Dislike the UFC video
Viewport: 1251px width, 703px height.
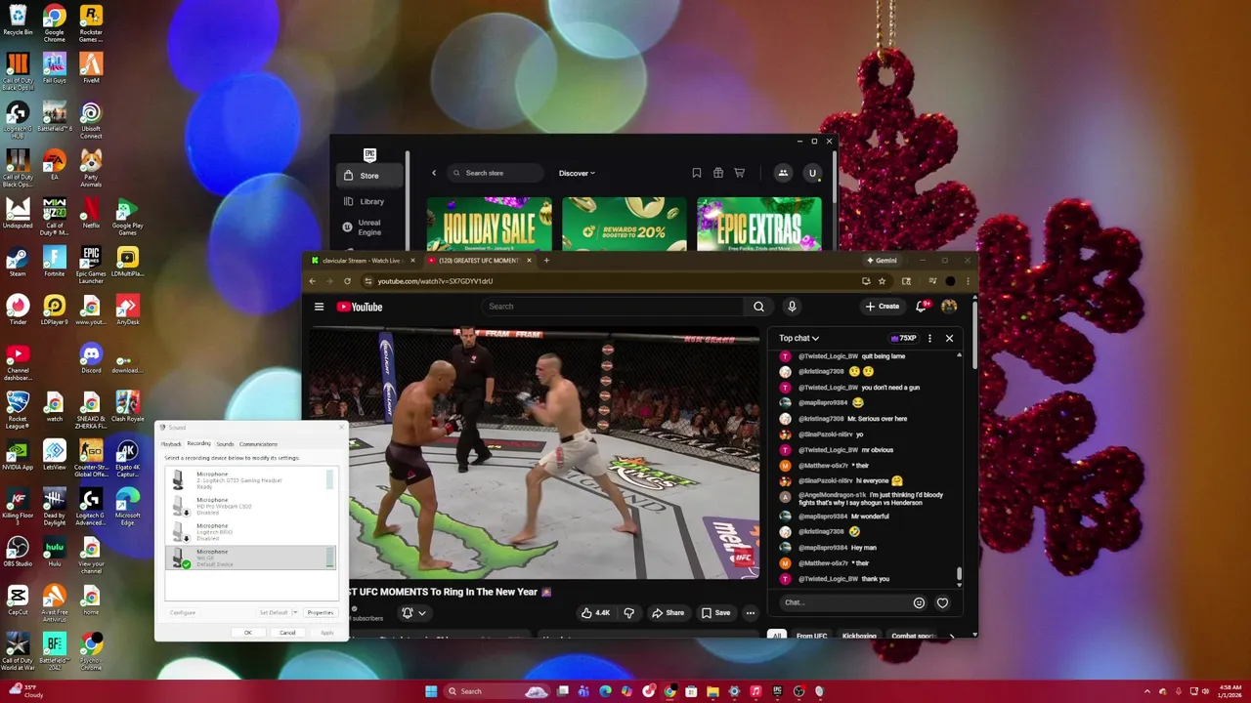pos(628,613)
